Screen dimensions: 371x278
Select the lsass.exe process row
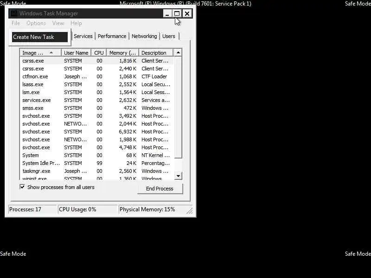coord(97,84)
